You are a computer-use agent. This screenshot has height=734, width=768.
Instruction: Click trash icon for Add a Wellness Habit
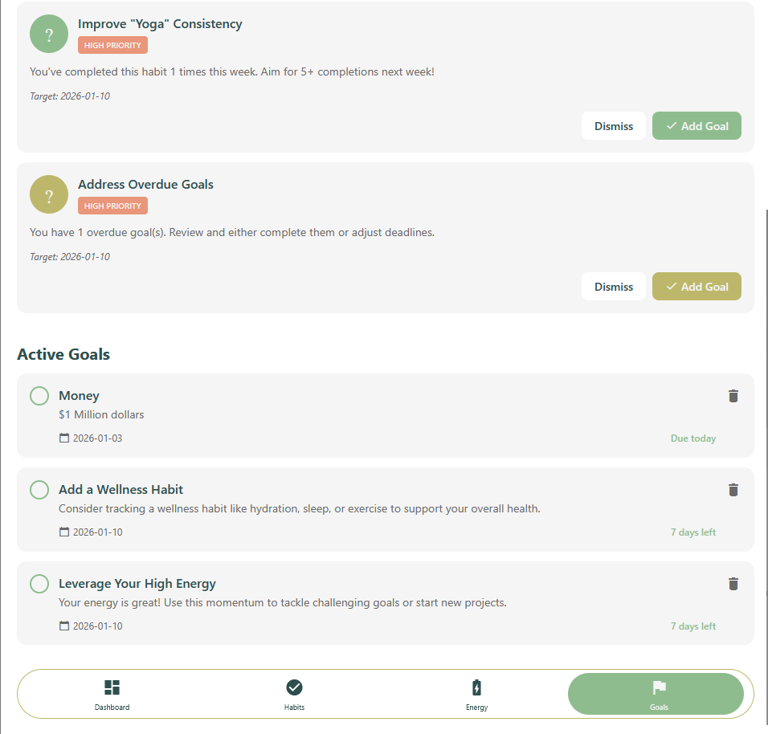(733, 490)
